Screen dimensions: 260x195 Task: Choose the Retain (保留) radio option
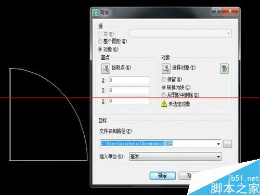tap(163, 80)
